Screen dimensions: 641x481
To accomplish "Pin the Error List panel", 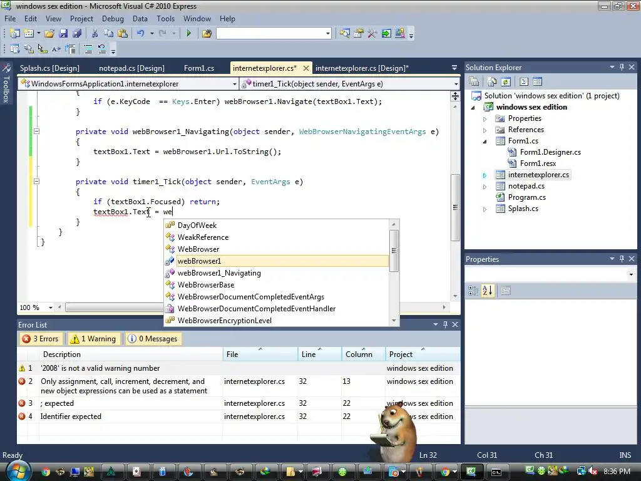I will (x=445, y=324).
